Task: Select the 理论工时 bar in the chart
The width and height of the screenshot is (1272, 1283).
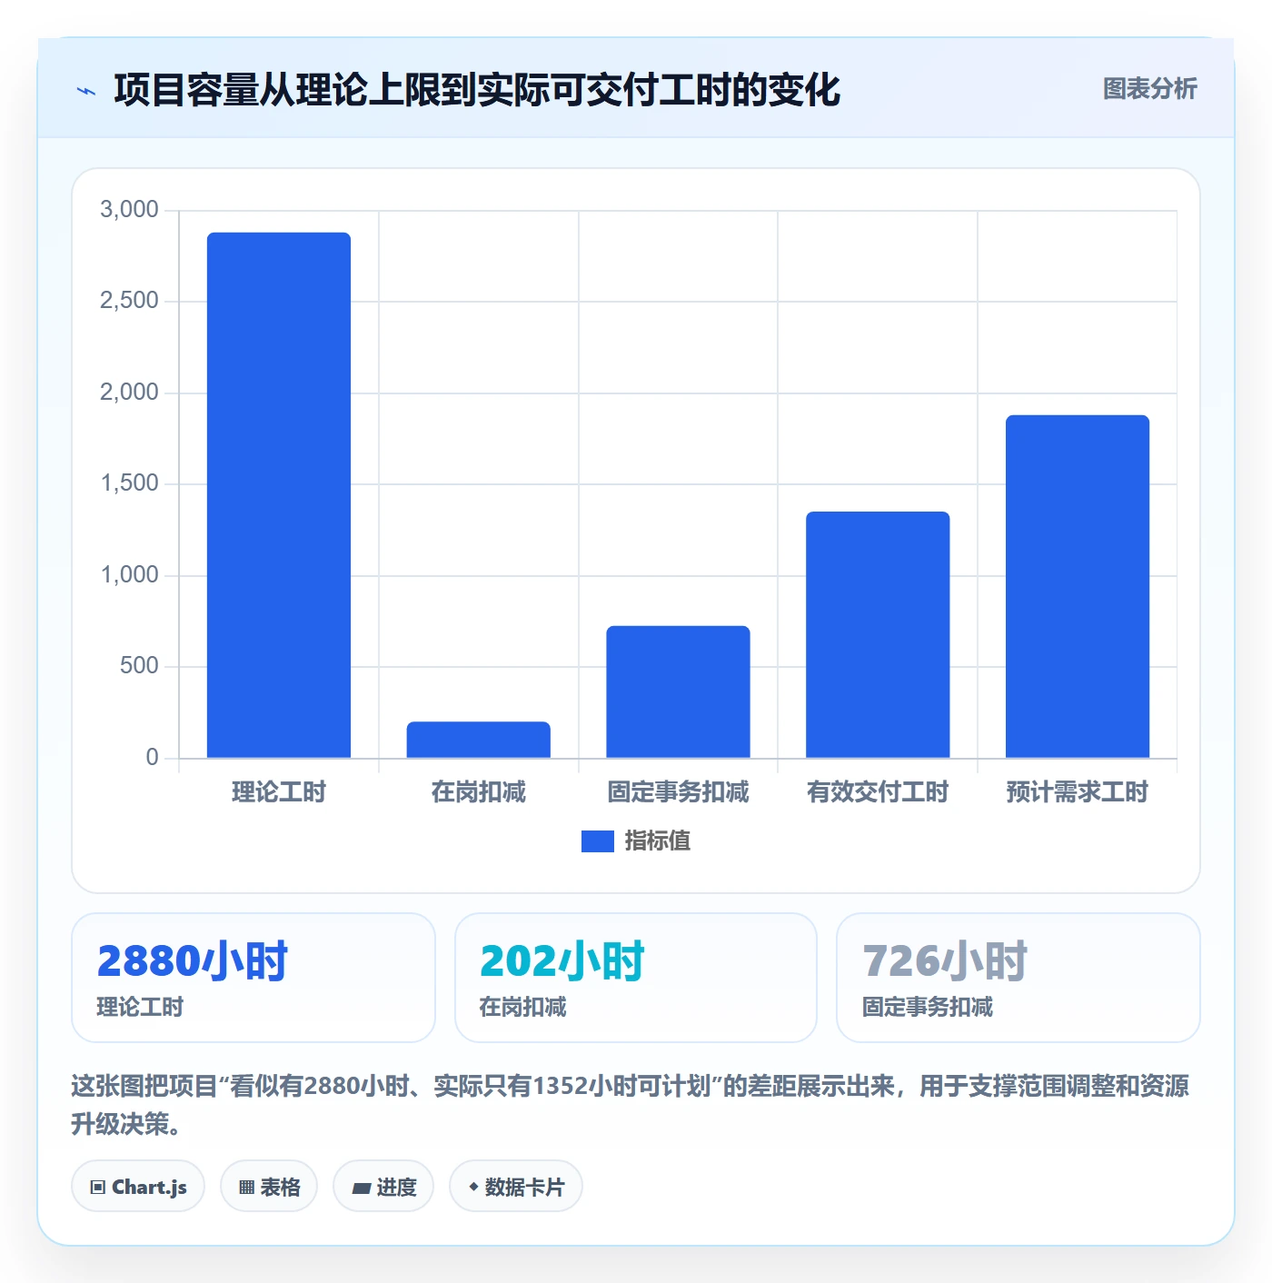Action: tap(279, 495)
